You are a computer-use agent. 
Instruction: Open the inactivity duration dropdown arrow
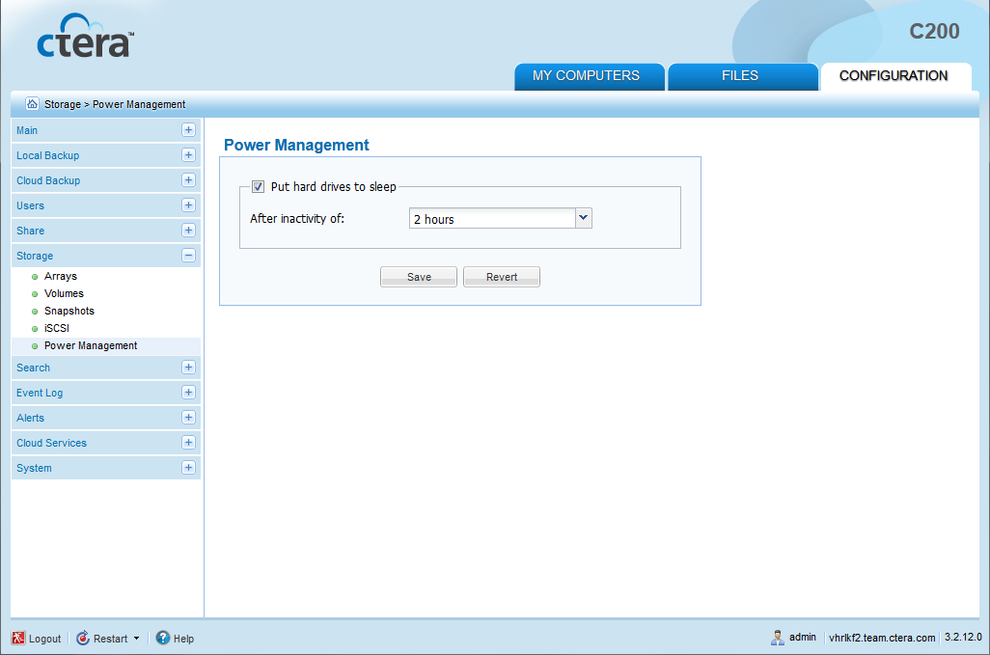click(584, 218)
